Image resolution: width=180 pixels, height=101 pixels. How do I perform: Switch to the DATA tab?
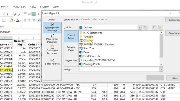33,7
